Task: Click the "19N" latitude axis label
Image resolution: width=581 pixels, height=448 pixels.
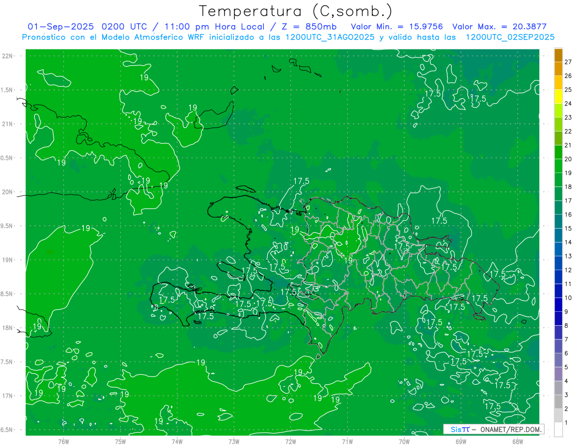Action: [8, 260]
